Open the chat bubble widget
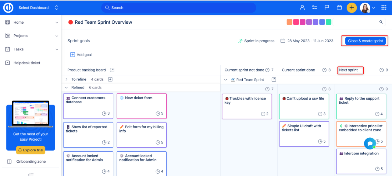Screen dimensions: 392x176 [370, 143]
